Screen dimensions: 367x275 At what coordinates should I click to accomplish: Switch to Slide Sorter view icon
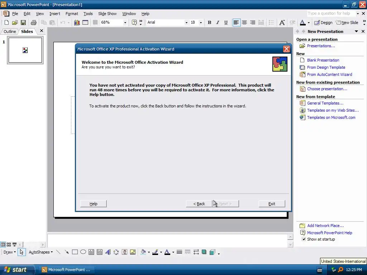9,245
